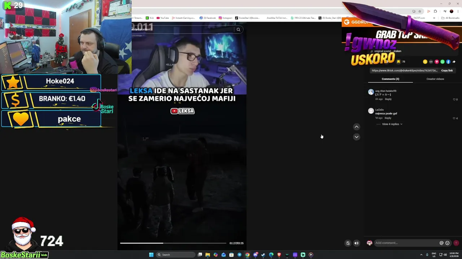Open the YouTube bookmark

(163, 18)
